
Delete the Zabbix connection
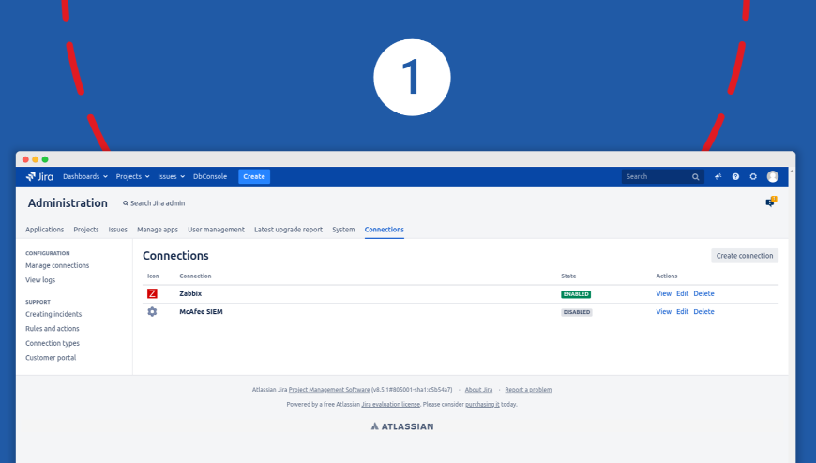704,294
